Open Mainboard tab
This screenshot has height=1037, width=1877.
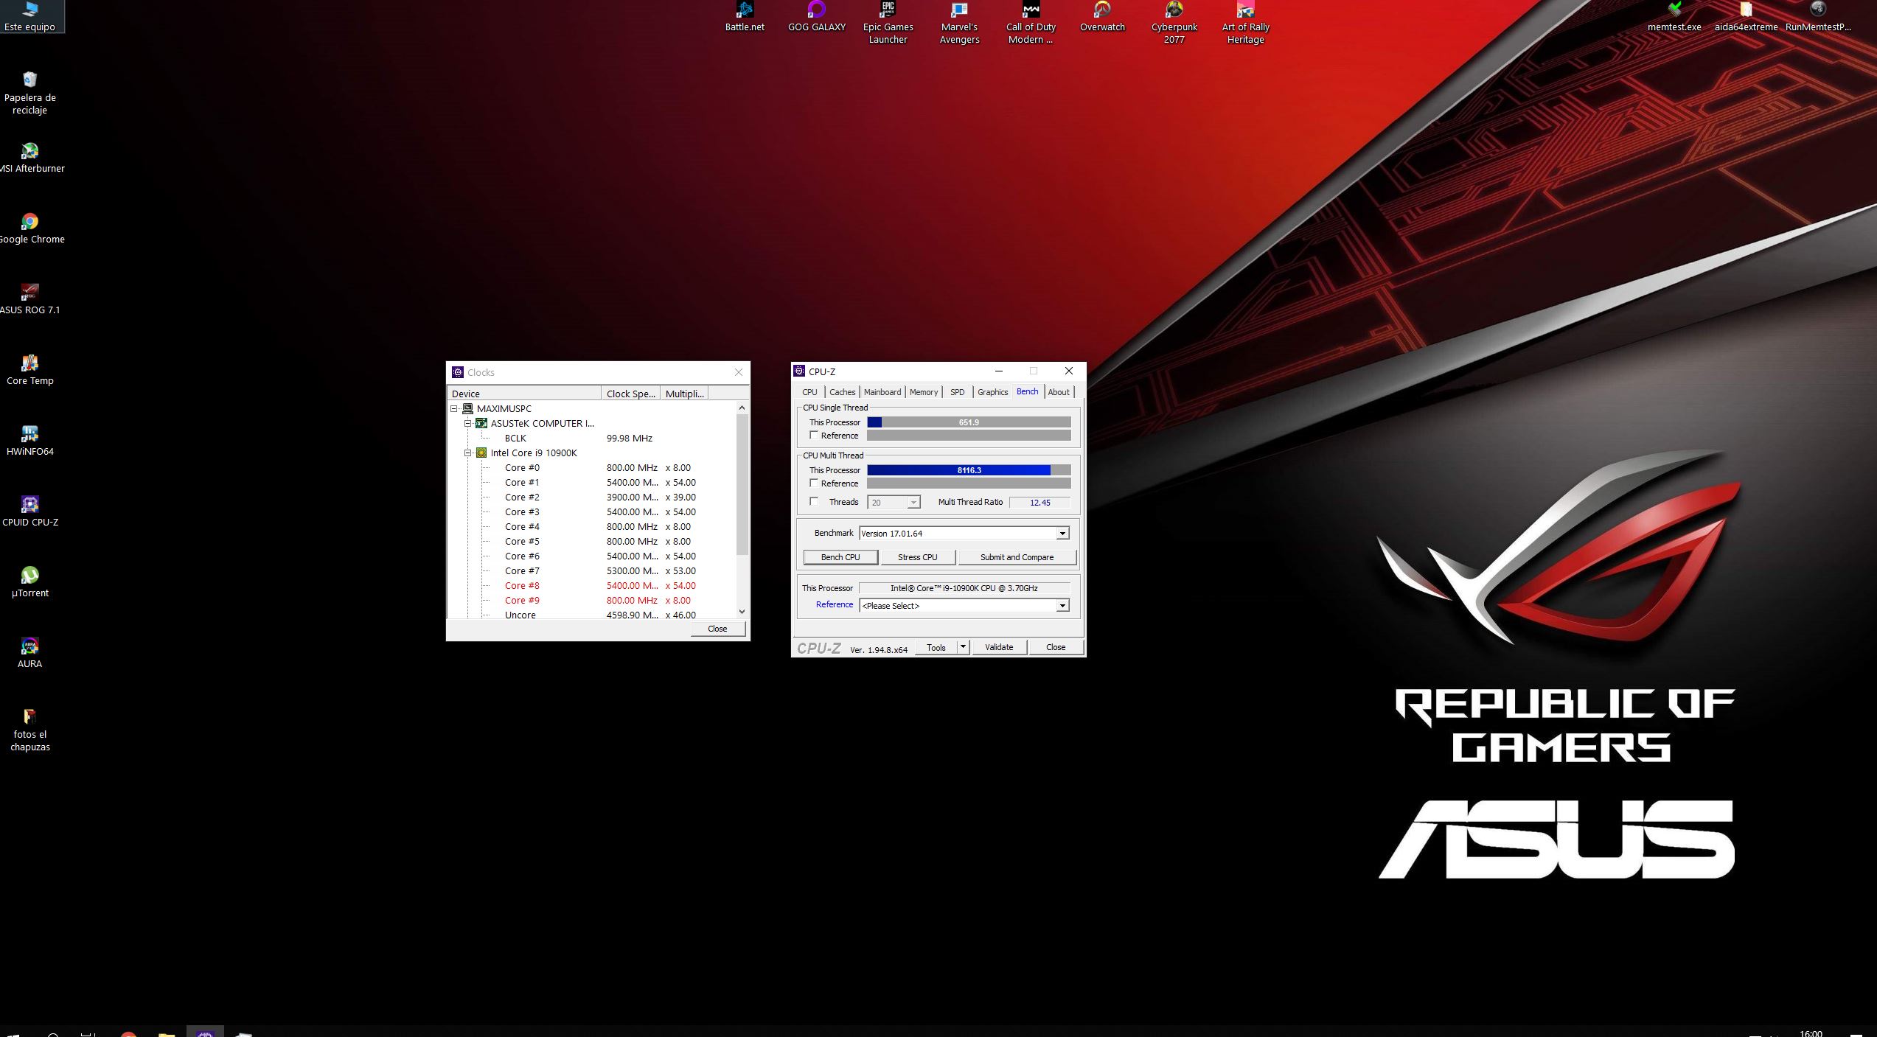(x=882, y=392)
